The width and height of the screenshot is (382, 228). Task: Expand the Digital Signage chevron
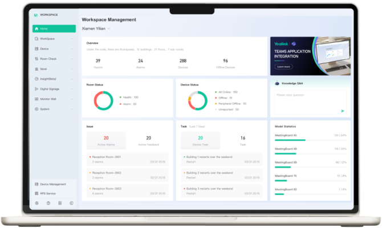[72, 89]
